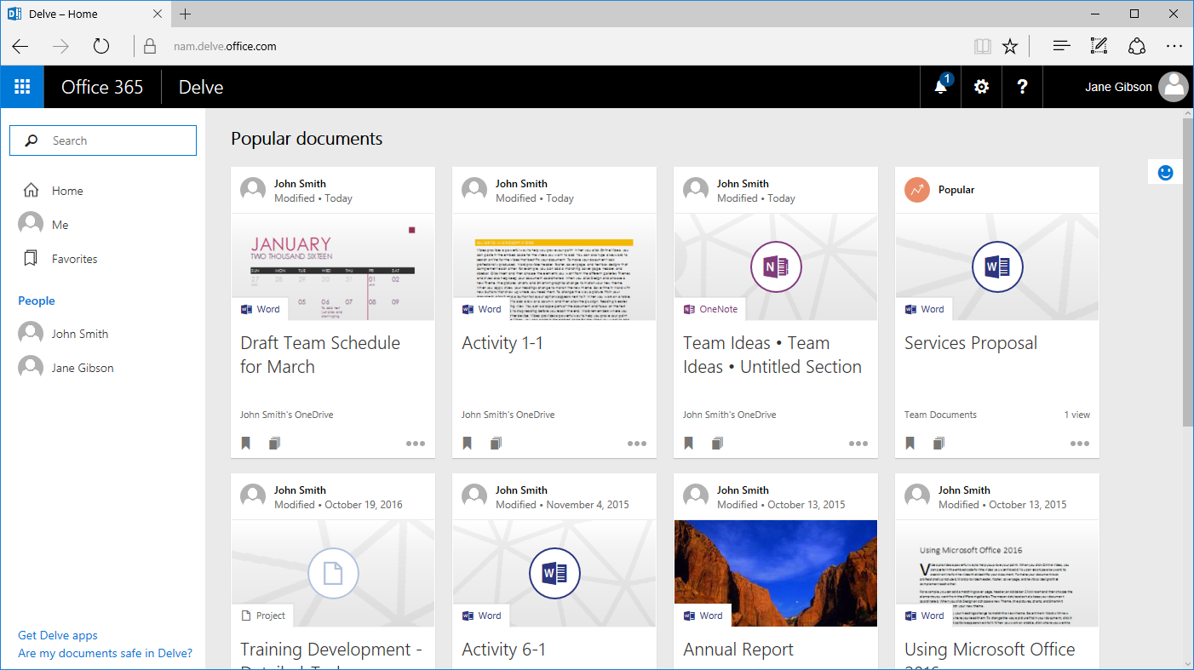Open the Activity 1-1 document title
The image size is (1194, 670).
coord(502,343)
